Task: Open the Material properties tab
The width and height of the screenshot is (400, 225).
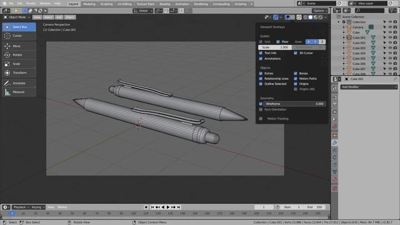Action: pyautogui.click(x=335, y=179)
